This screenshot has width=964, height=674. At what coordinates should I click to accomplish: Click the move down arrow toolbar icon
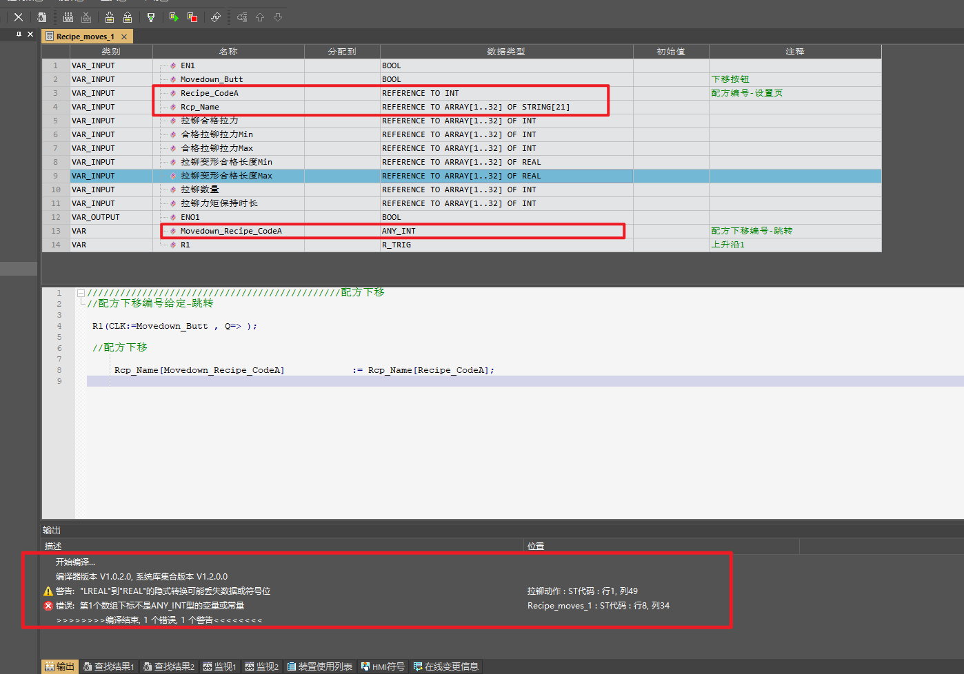(278, 17)
